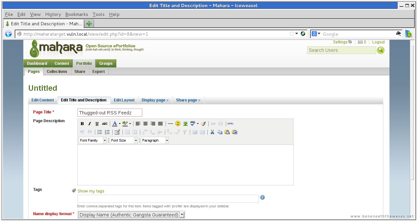Click into the Tags text field
This screenshot has height=221, width=417.
click(x=168, y=199)
